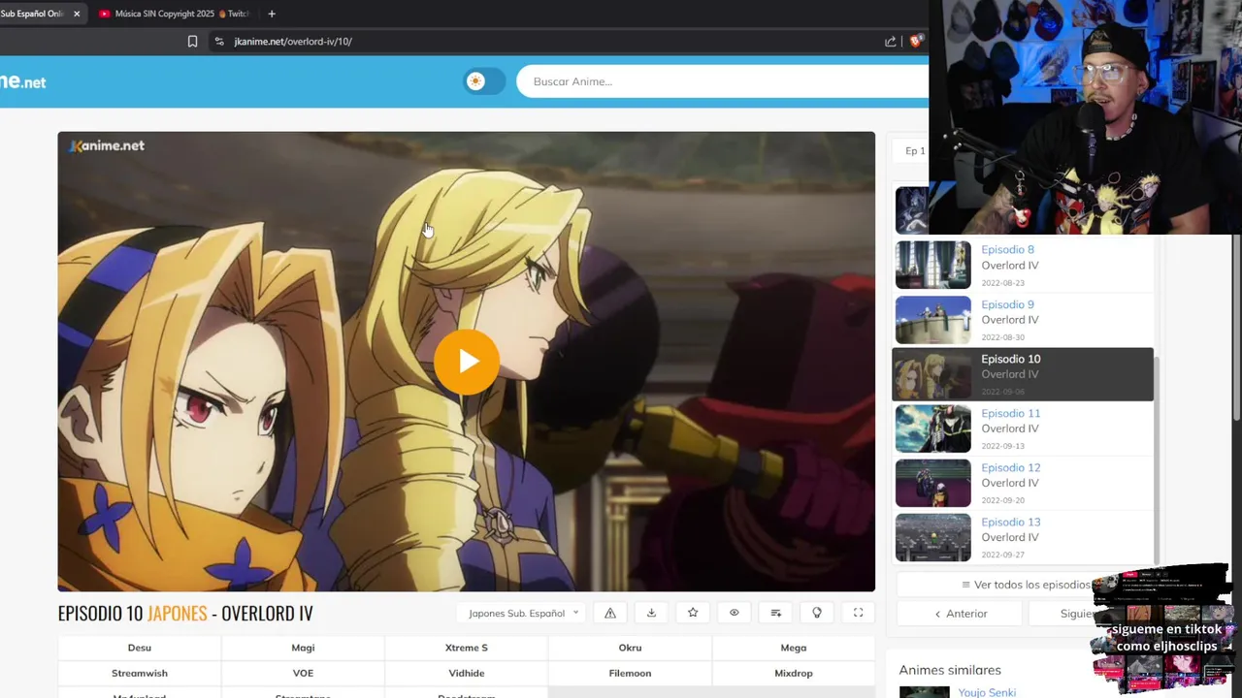Select the Vidhide video server
Image resolution: width=1242 pixels, height=698 pixels.
point(467,673)
